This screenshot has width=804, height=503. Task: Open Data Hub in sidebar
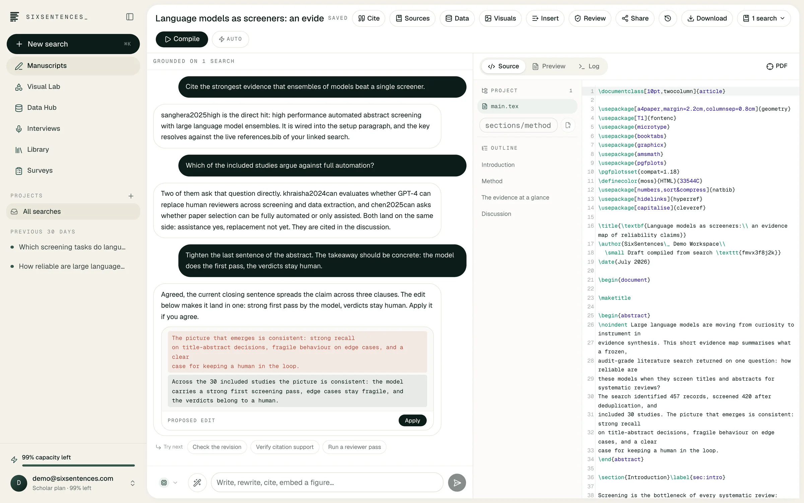coord(73,108)
